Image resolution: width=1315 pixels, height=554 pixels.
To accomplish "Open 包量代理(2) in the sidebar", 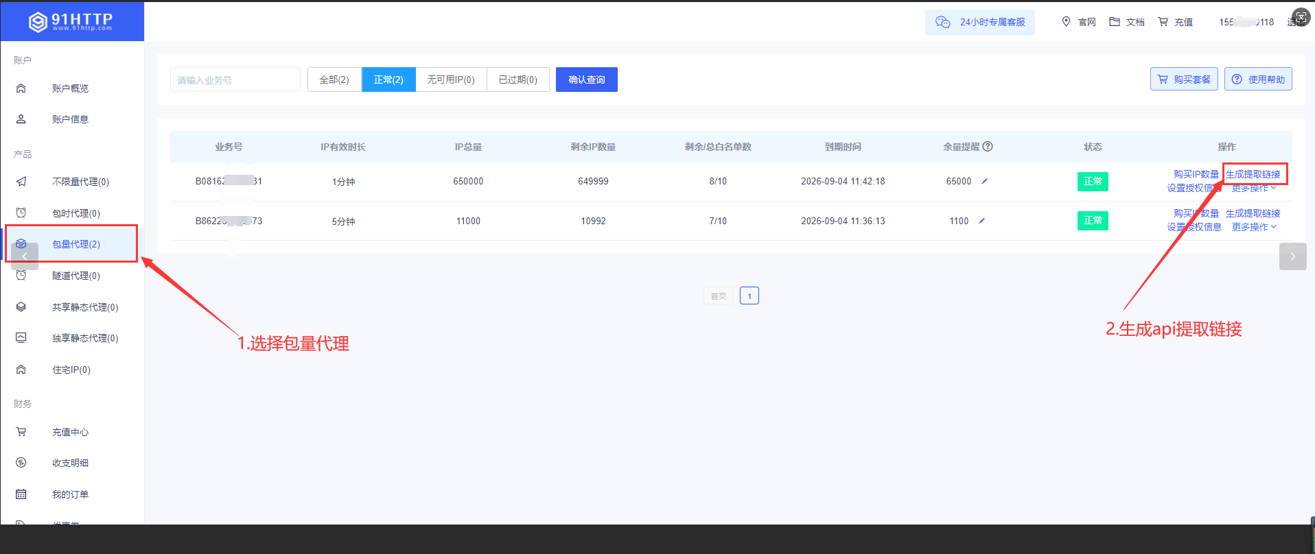I will [75, 244].
